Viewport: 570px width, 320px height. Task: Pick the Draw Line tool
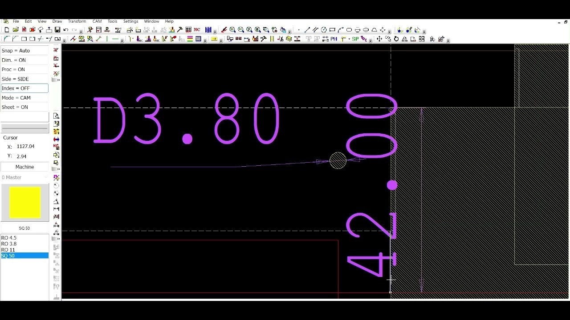[307, 30]
